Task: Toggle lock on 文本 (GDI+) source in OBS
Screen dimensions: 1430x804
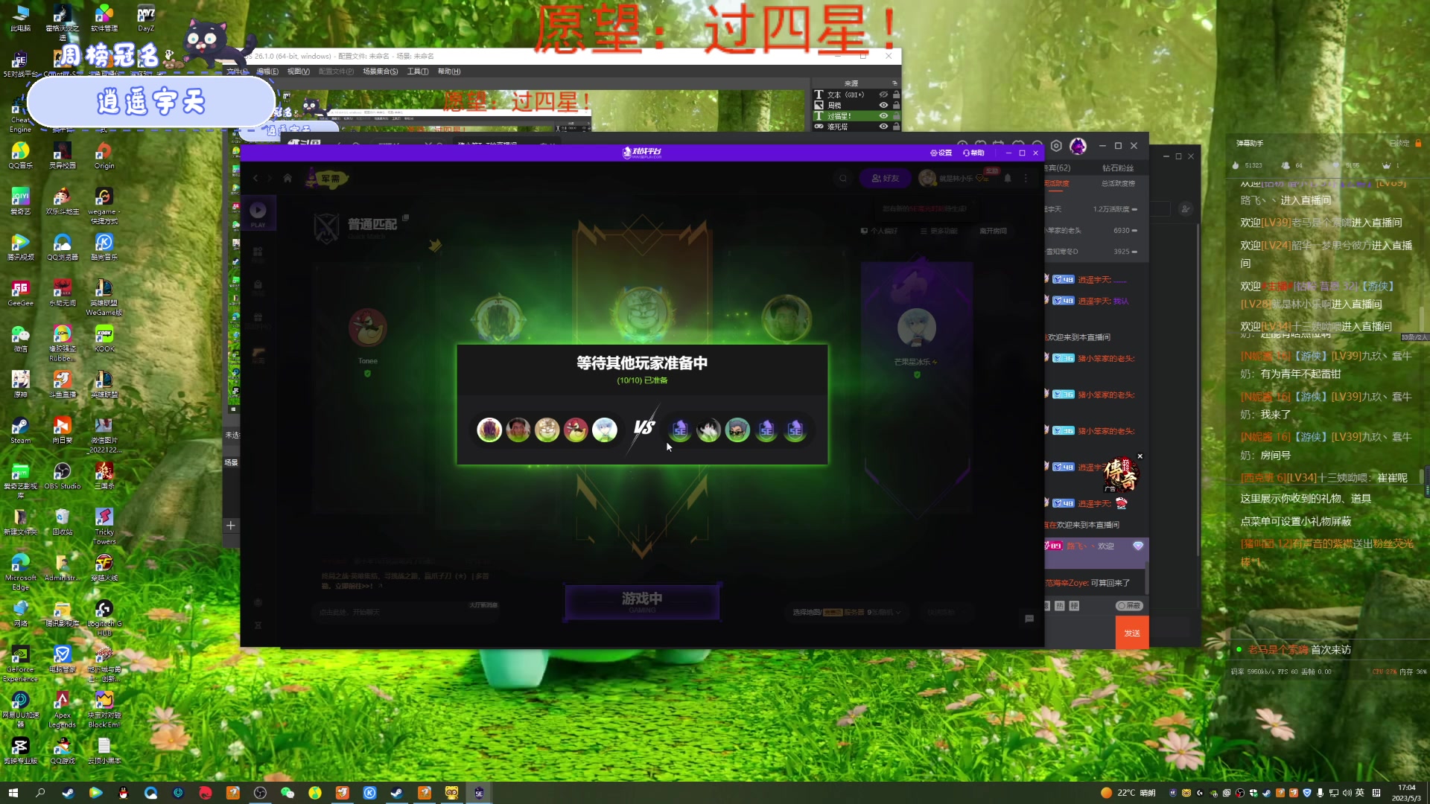Action: click(896, 95)
